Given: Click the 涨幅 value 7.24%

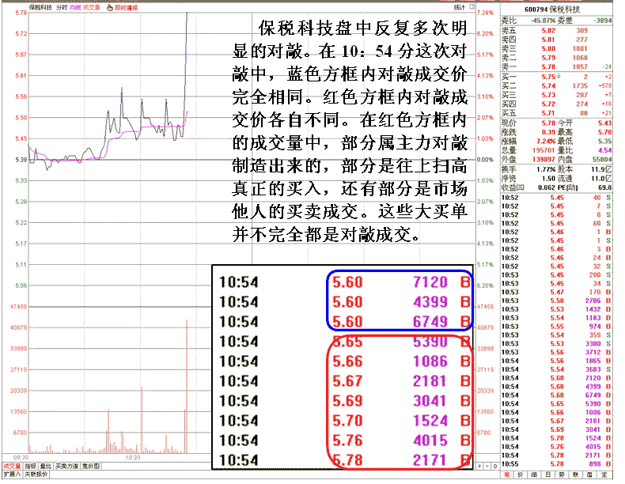Looking at the screenshot, I should (x=546, y=141).
